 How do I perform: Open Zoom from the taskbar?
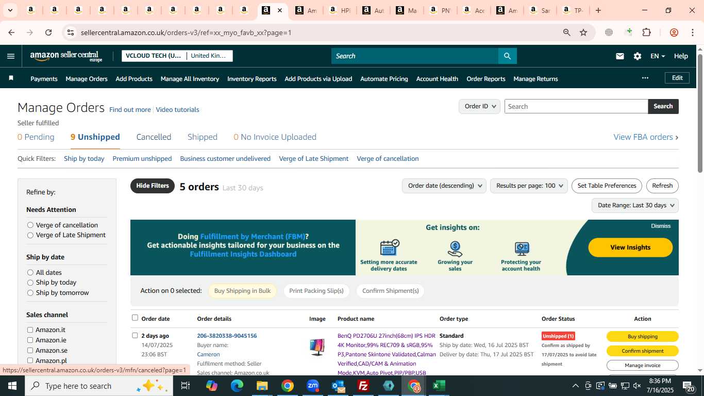click(313, 386)
